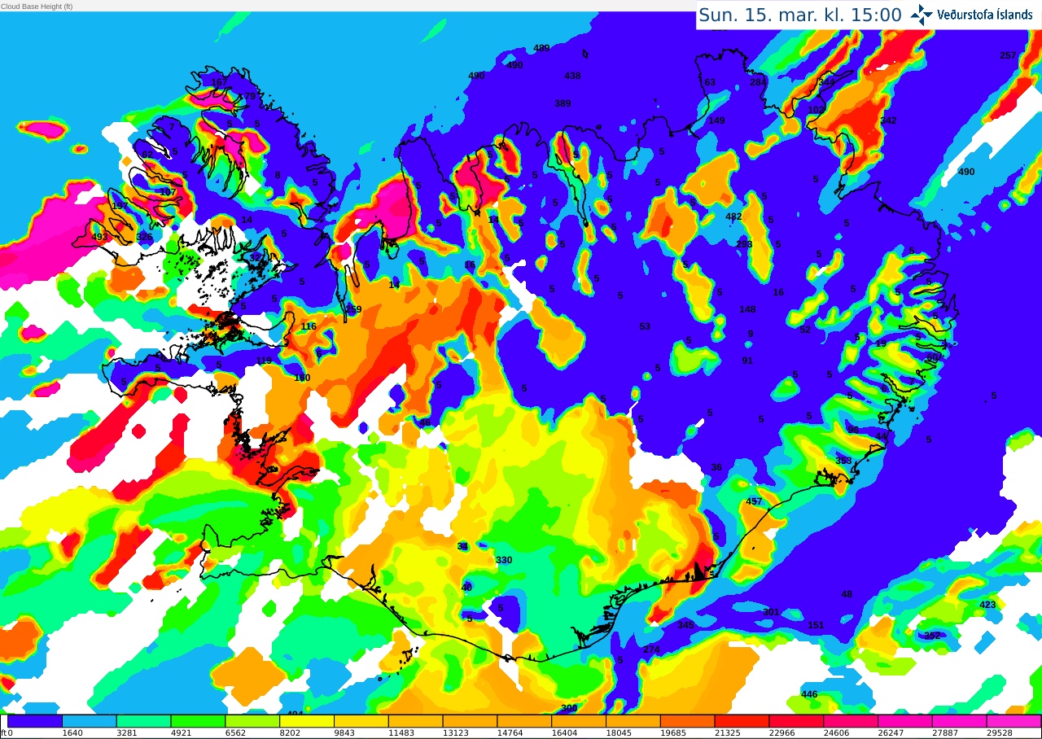Viewport: 1042px width, 739px height.
Task: Click the 'Sun. 15. mar. kl. 15:00' timestamp
Action: [x=800, y=15]
